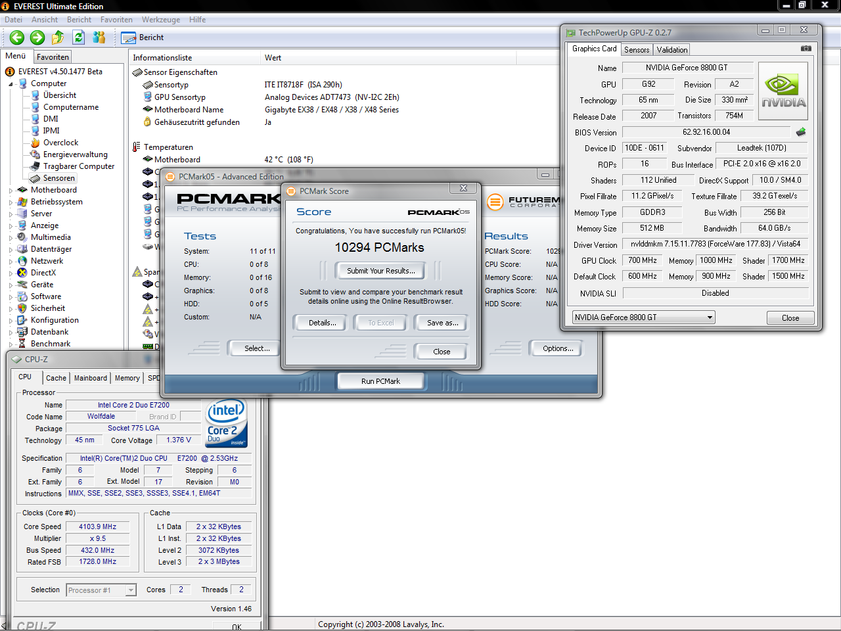This screenshot has height=631, width=841.
Task: Click the folder-up icon in EVEREST toolbar
Action: click(x=58, y=37)
